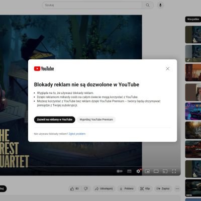Activate voice search microphone
The height and width of the screenshot is (201, 201).
coord(160,5)
